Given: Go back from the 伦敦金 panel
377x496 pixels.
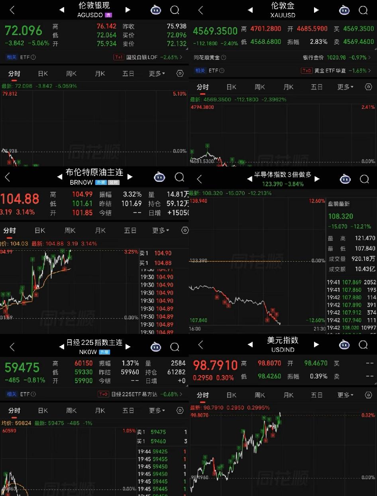Looking at the screenshot, I should pos(200,10).
